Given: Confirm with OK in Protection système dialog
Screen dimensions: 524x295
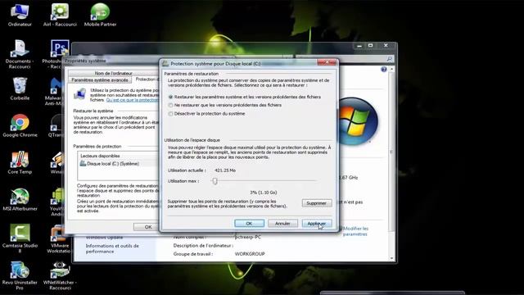Looking at the screenshot, I should coord(249,223).
